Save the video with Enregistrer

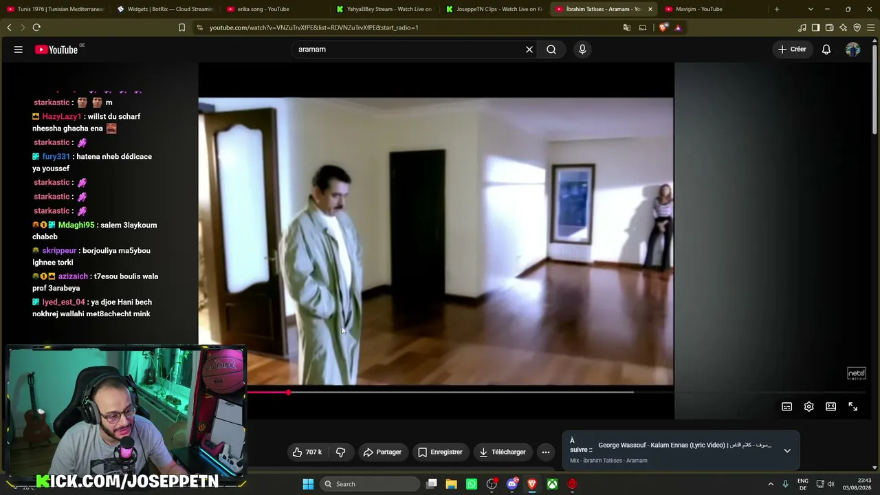[x=440, y=452]
